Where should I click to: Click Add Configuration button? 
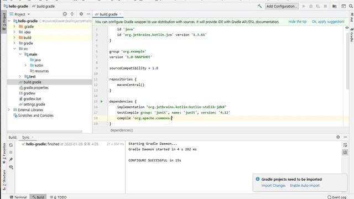point(282,6)
